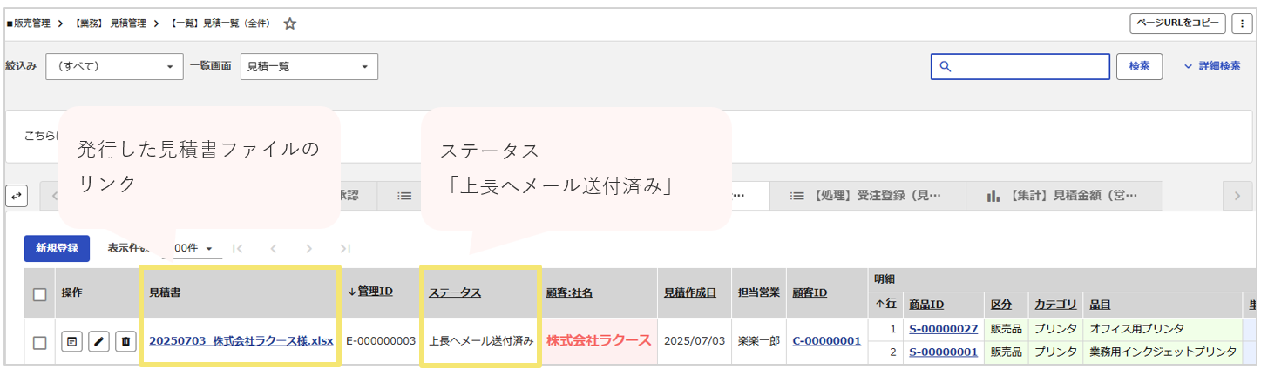
Task: Open the three-dot more options menu
Action: click(x=1241, y=23)
